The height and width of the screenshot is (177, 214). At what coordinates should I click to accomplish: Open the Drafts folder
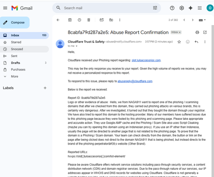[x=24, y=63]
